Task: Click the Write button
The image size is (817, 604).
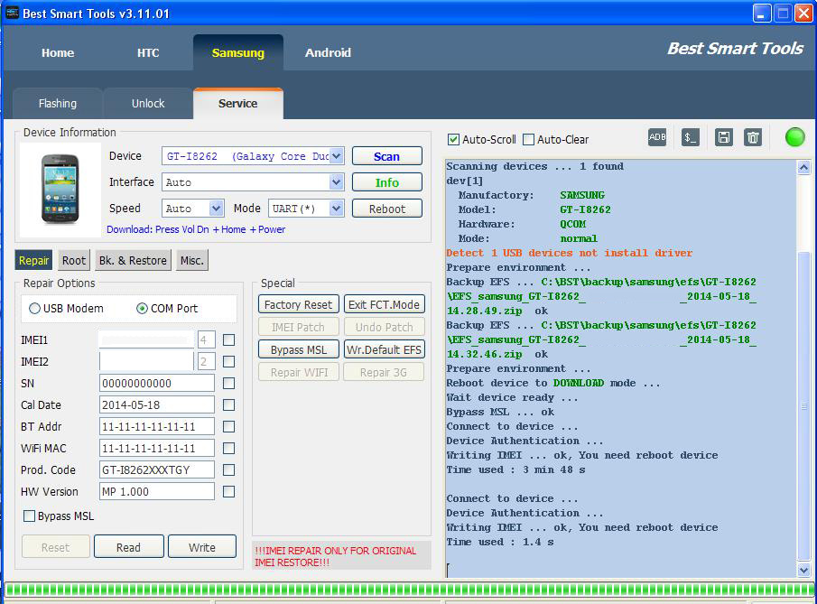Action: pos(202,547)
